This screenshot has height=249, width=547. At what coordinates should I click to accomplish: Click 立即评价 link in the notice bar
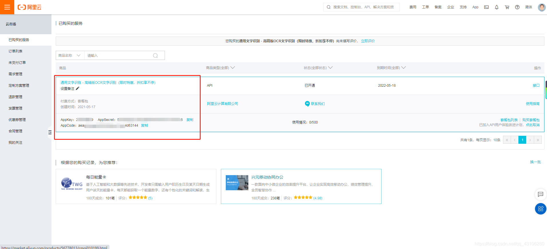click(368, 41)
